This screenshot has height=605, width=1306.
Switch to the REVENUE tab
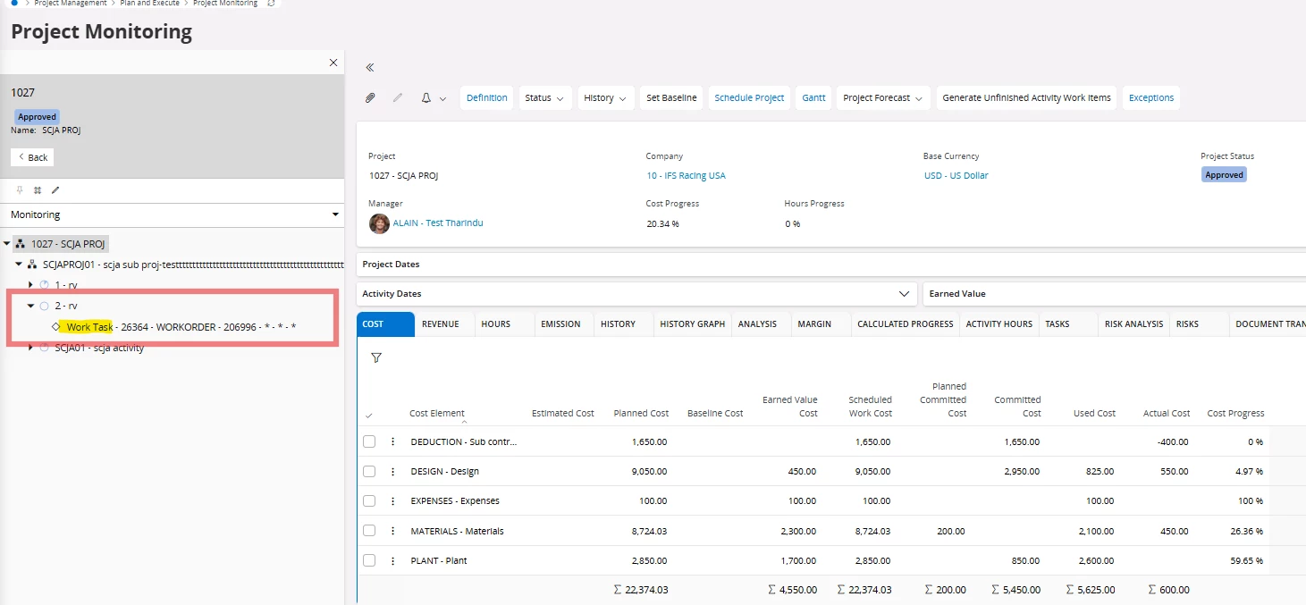(x=440, y=324)
